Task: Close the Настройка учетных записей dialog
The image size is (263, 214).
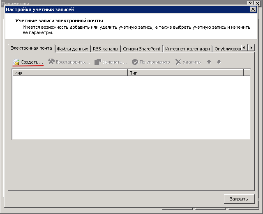Action: pyautogui.click(x=253, y=9)
